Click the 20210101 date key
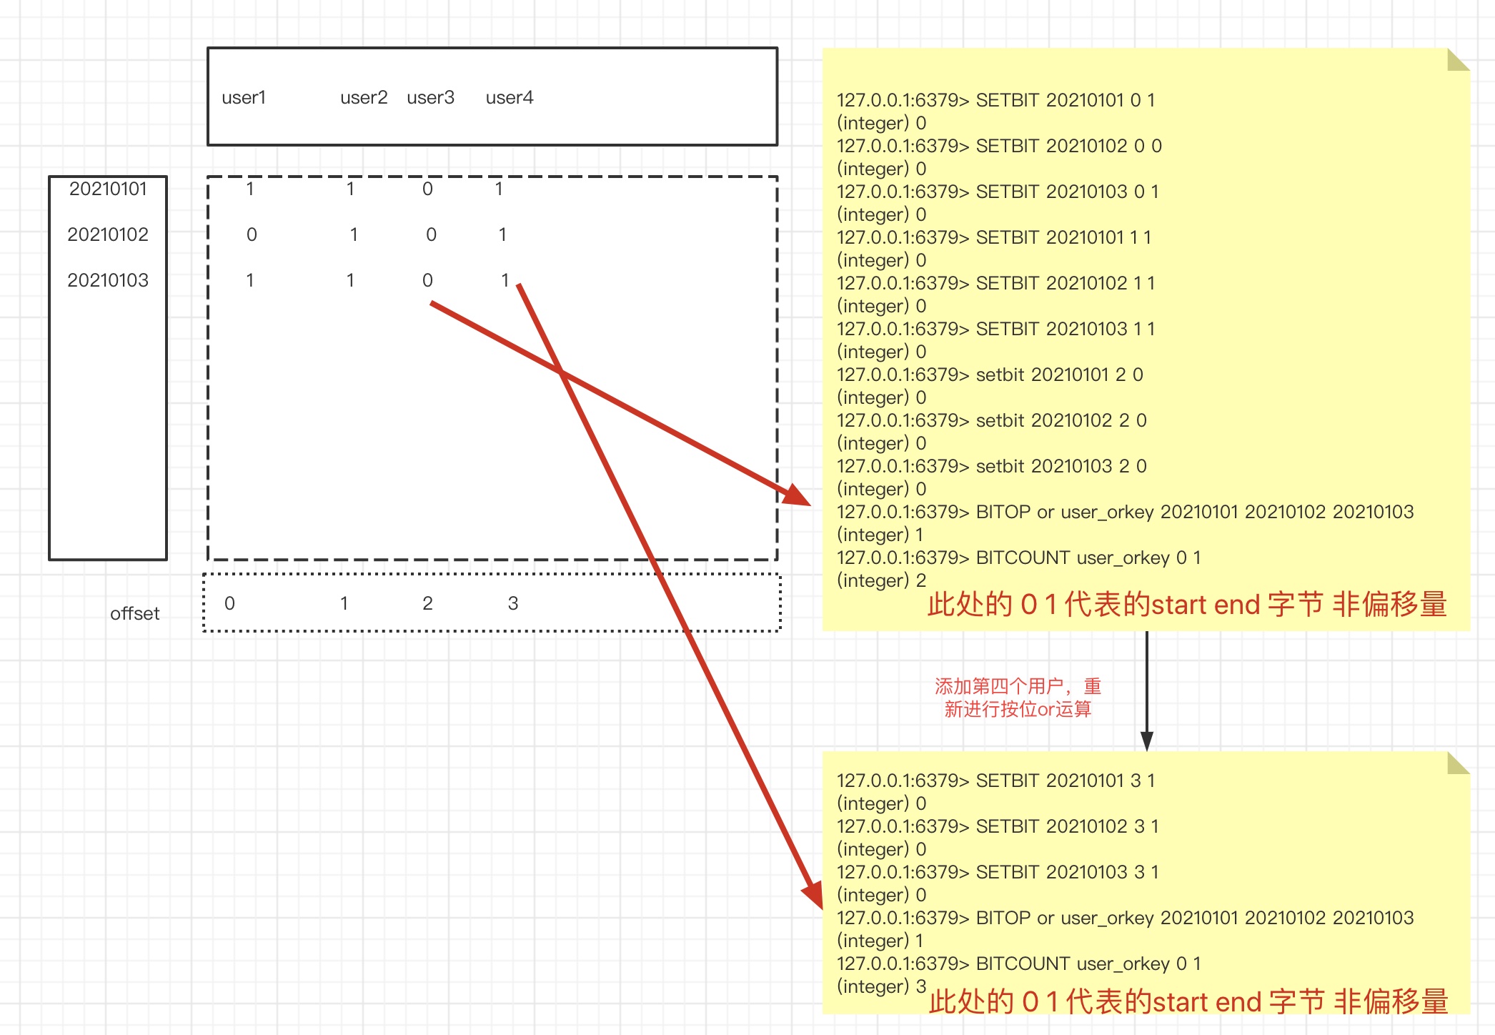 coord(108,189)
